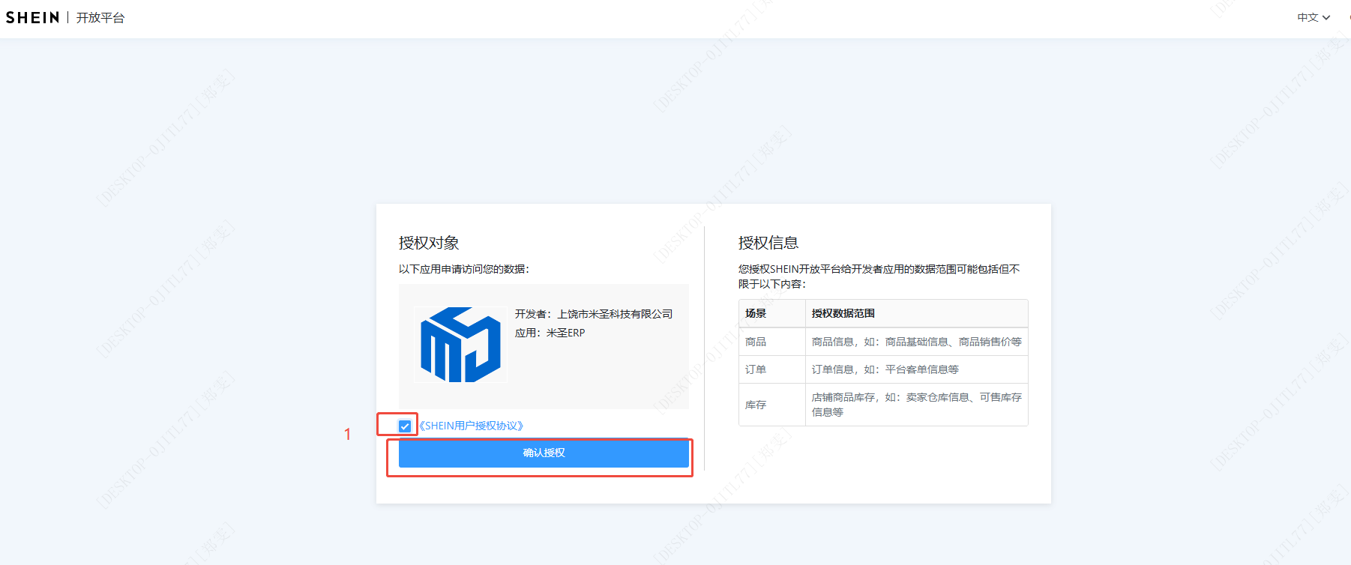Viewport: 1351px width, 565px height.
Task: Click the 授权数据范围 column header
Action: tap(843, 313)
